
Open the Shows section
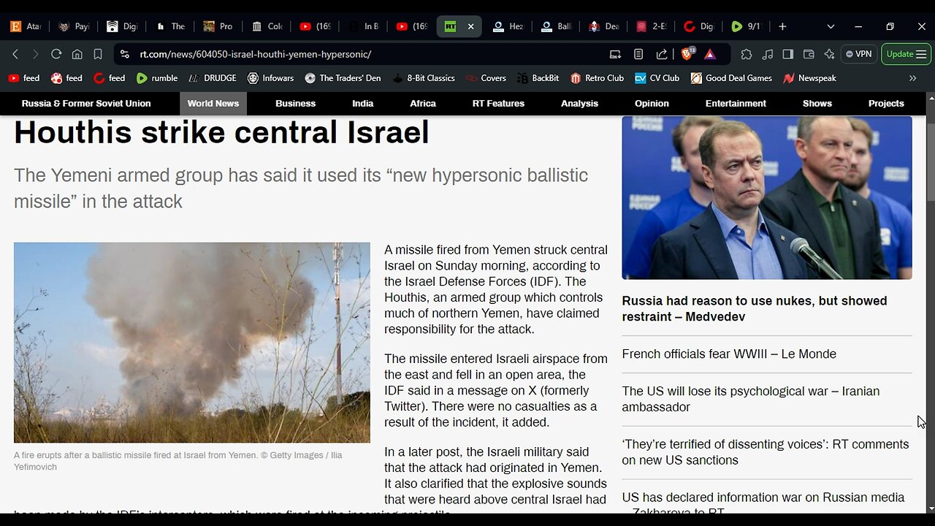tap(817, 104)
